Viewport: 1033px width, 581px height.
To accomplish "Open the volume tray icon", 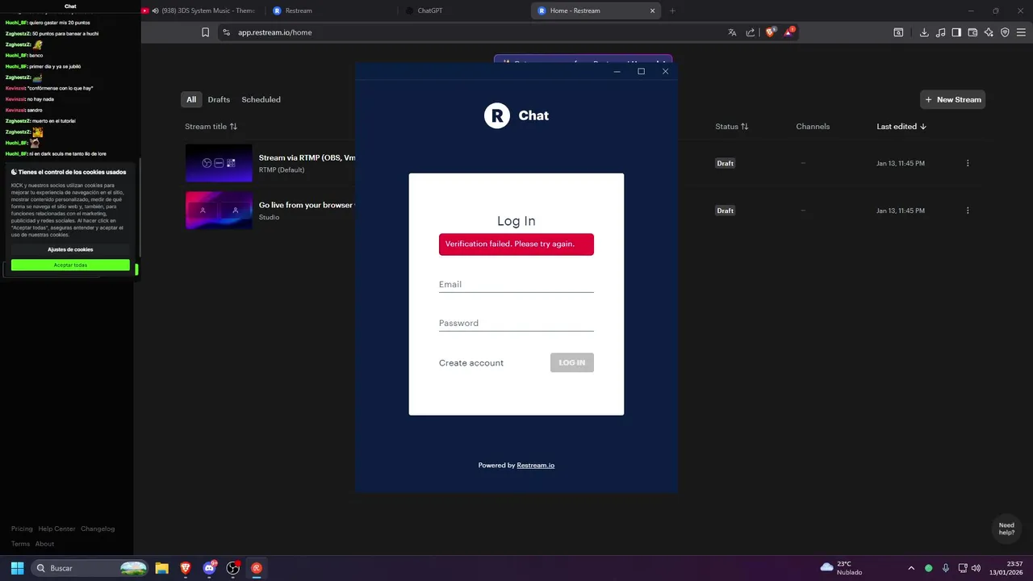I will coord(977,568).
